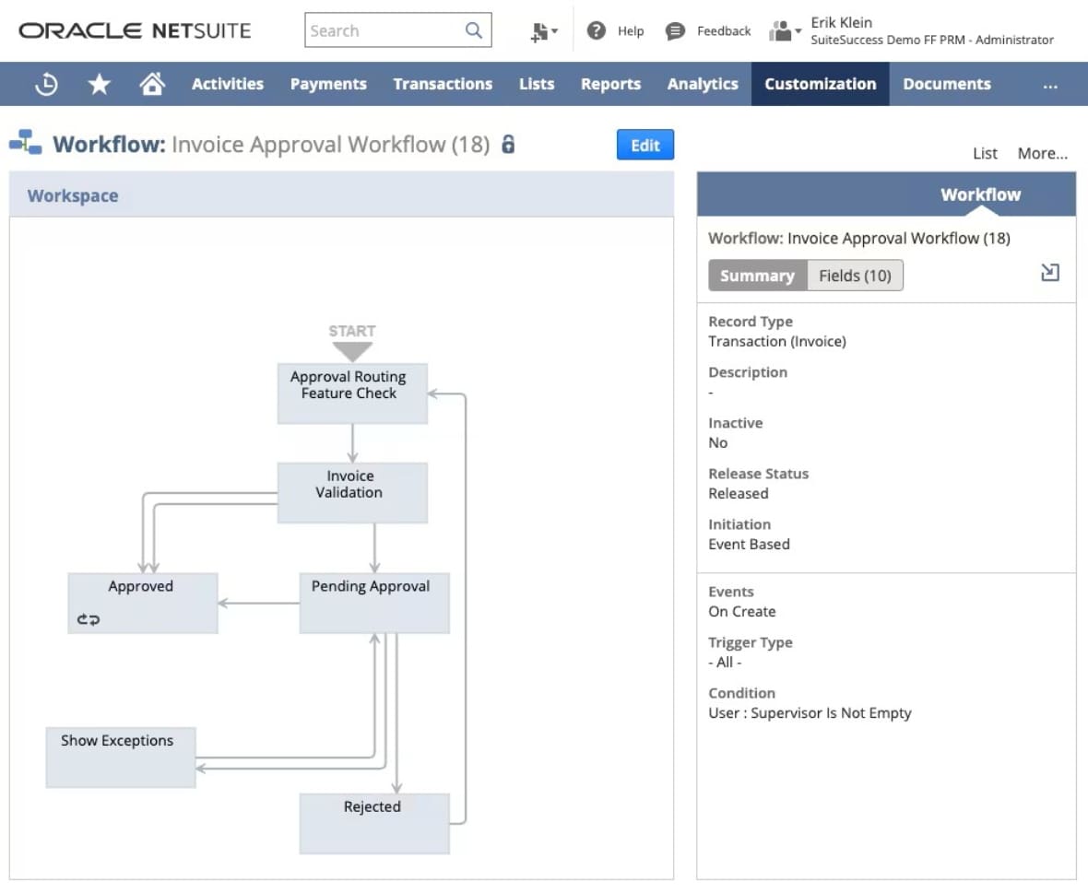Viewport: 1088px width, 893px height.
Task: Go to the workflow List link
Action: click(x=985, y=153)
